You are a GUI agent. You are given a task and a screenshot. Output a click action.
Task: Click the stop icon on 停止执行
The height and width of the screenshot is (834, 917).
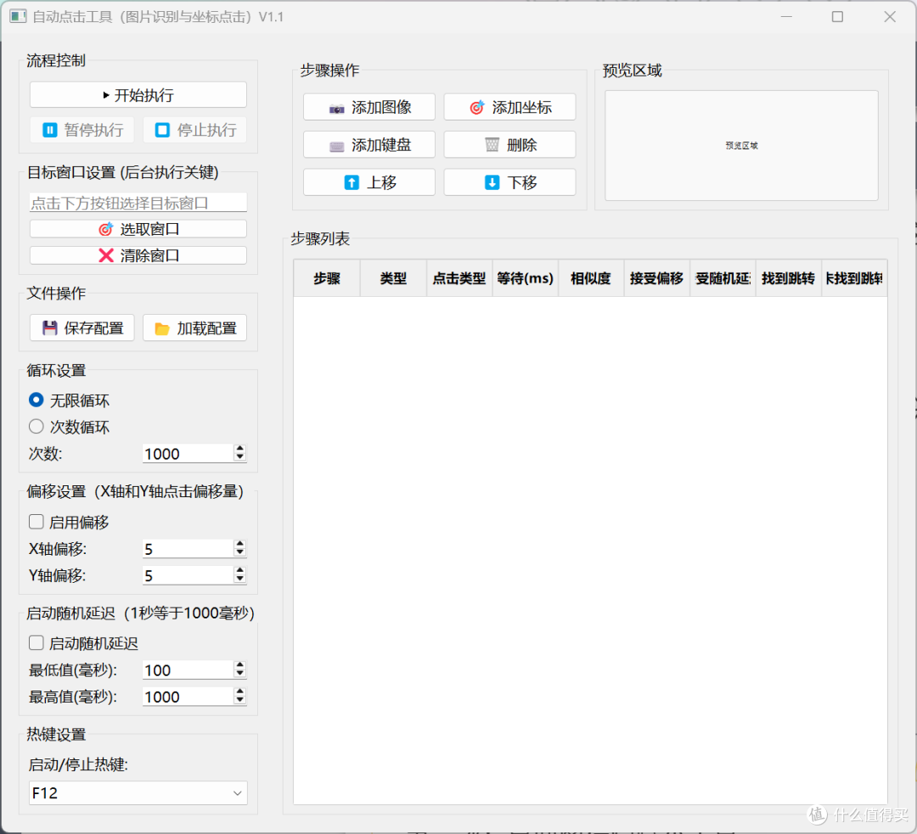162,130
